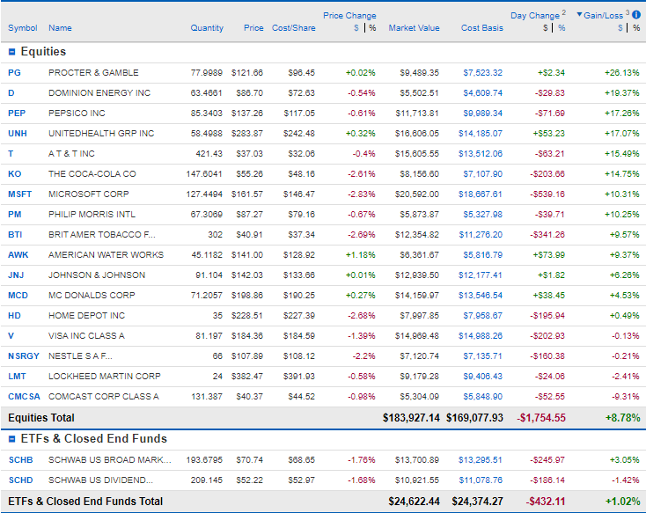Switch Gain/Loss to percent view
The width and height of the screenshot is (646, 513).
click(636, 28)
